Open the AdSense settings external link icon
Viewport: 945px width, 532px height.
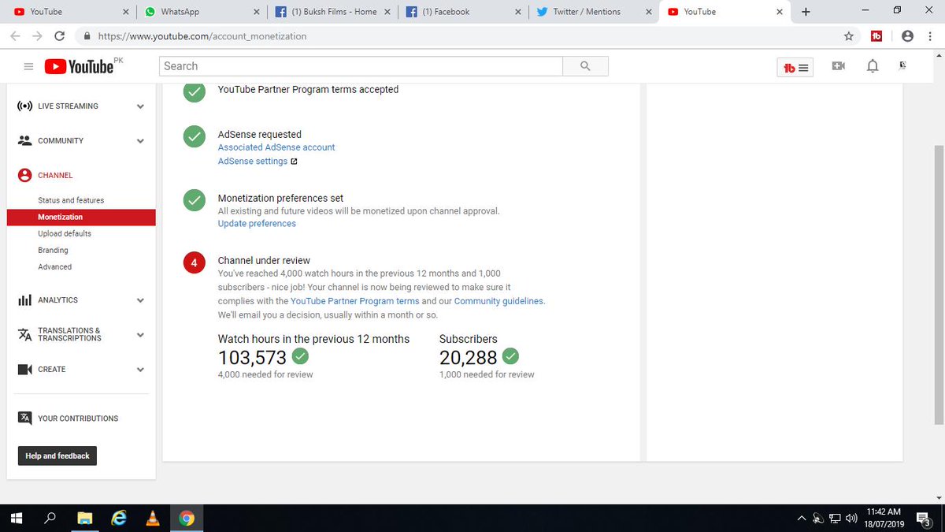tap(294, 162)
